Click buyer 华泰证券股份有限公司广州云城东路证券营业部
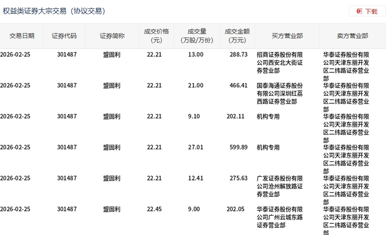This screenshot has width=386, height=235. 280,217
